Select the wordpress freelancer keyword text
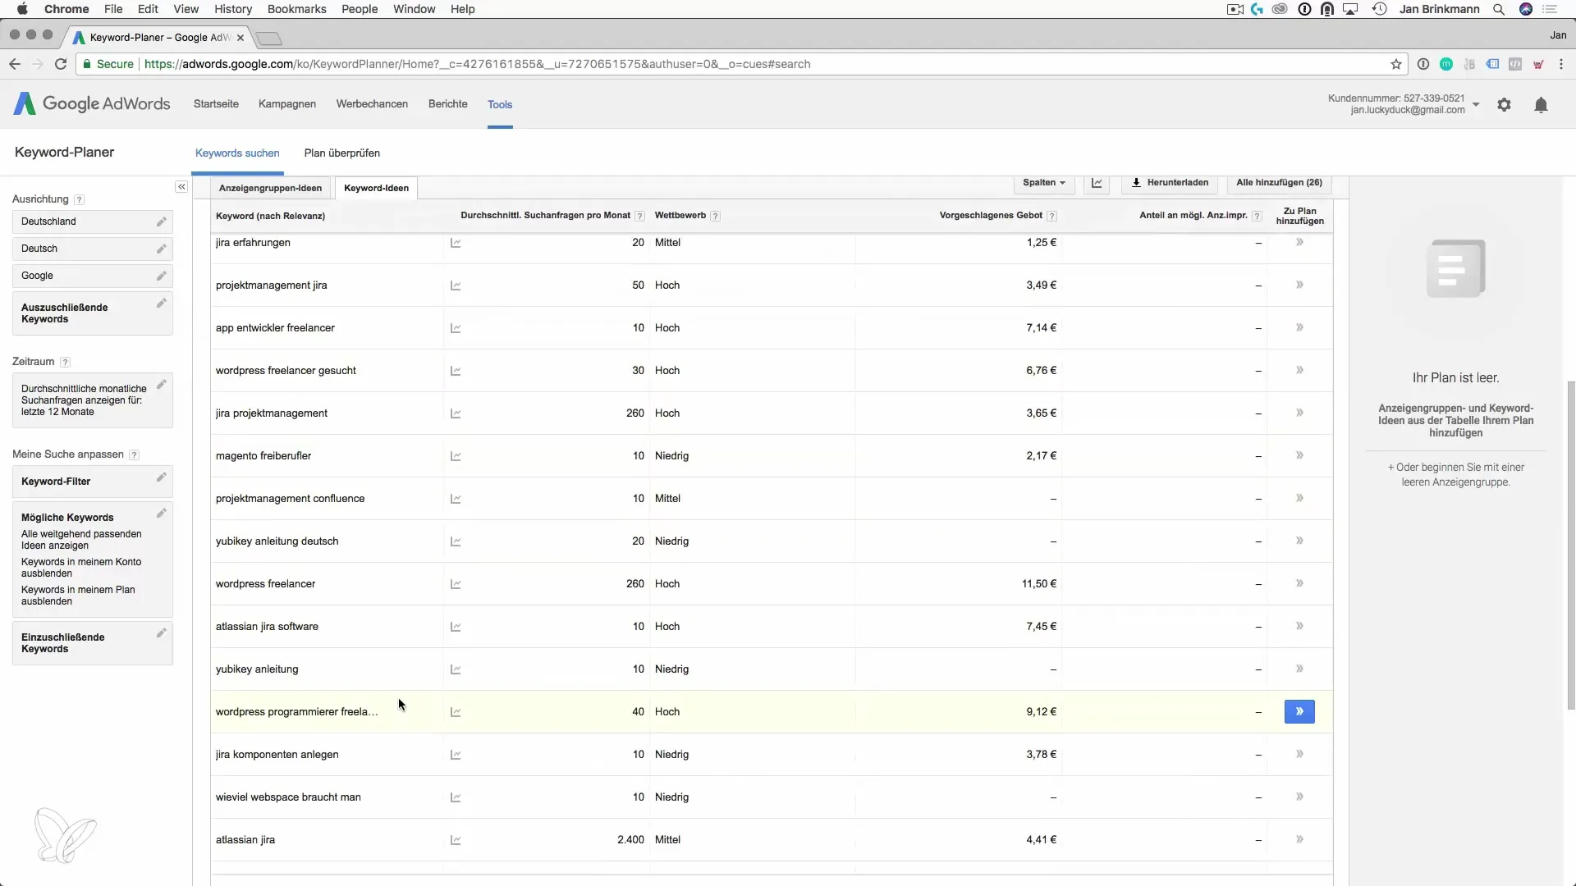 265,584
